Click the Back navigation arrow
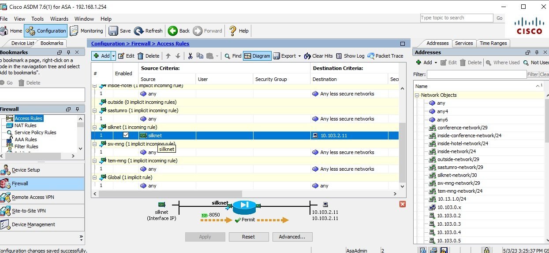549x253 pixels. (173, 31)
